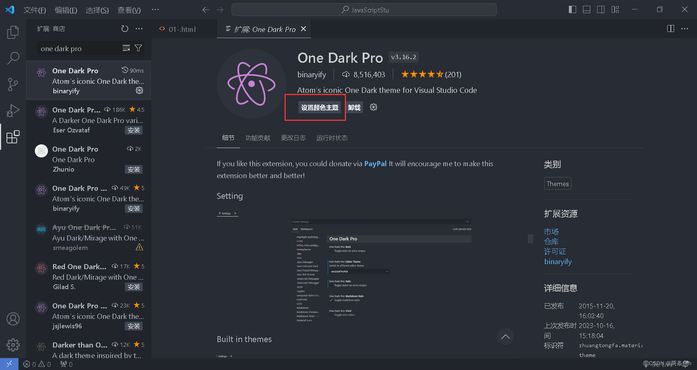Install Red One Dark by Gilad S.
697x370 pixels.
pos(134,287)
